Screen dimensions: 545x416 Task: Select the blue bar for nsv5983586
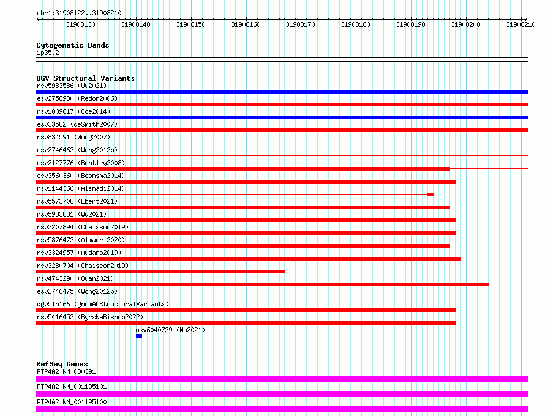coord(282,92)
